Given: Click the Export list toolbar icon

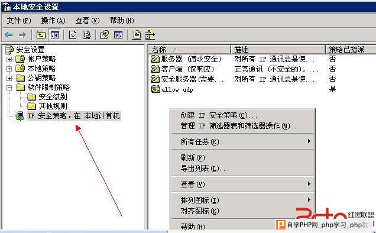Looking at the screenshot, I should click(86, 35).
